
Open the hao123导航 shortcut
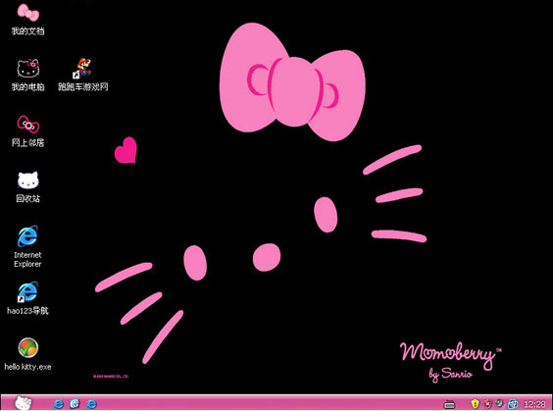(x=27, y=292)
